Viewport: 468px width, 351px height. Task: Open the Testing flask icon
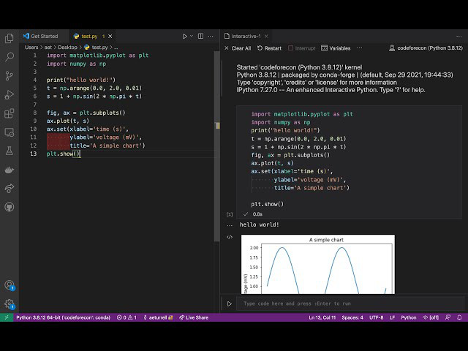10,151
